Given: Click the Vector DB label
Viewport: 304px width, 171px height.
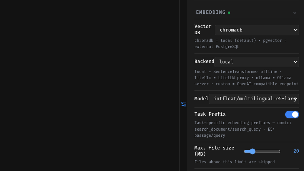Looking at the screenshot, I should 203,30.
